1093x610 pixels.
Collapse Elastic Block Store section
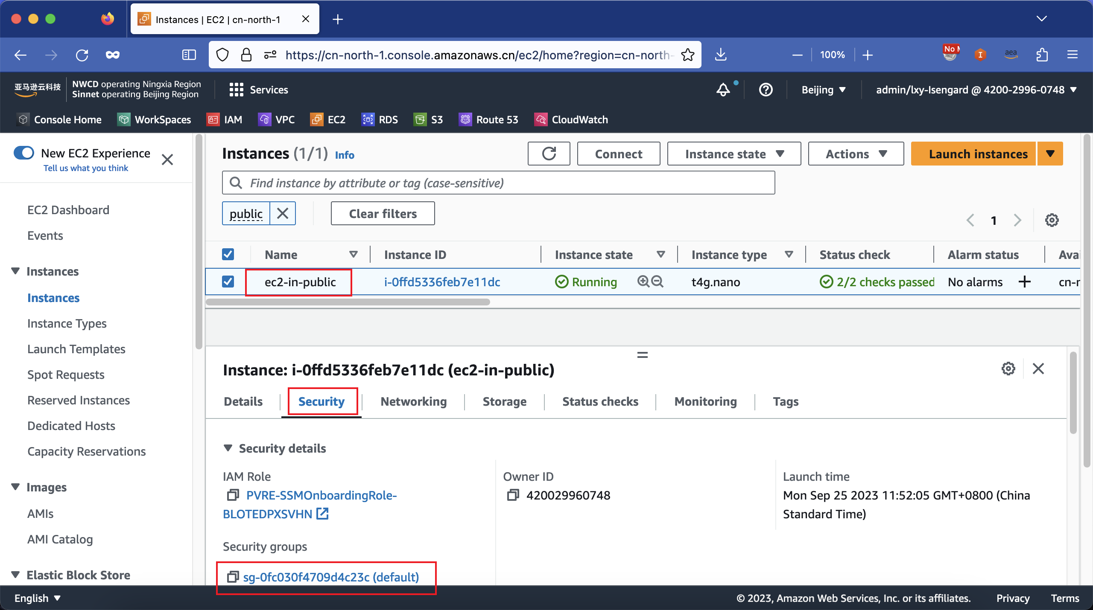(15, 575)
